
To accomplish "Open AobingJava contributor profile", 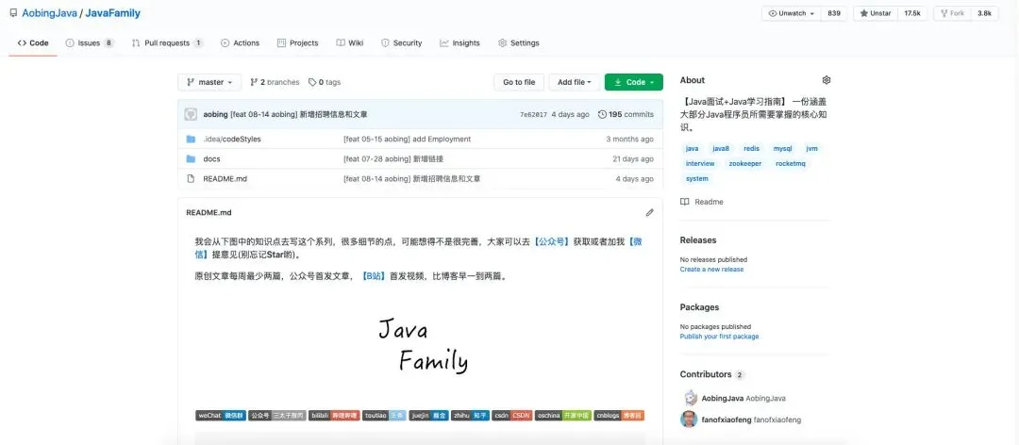I will pyautogui.click(x=743, y=398).
